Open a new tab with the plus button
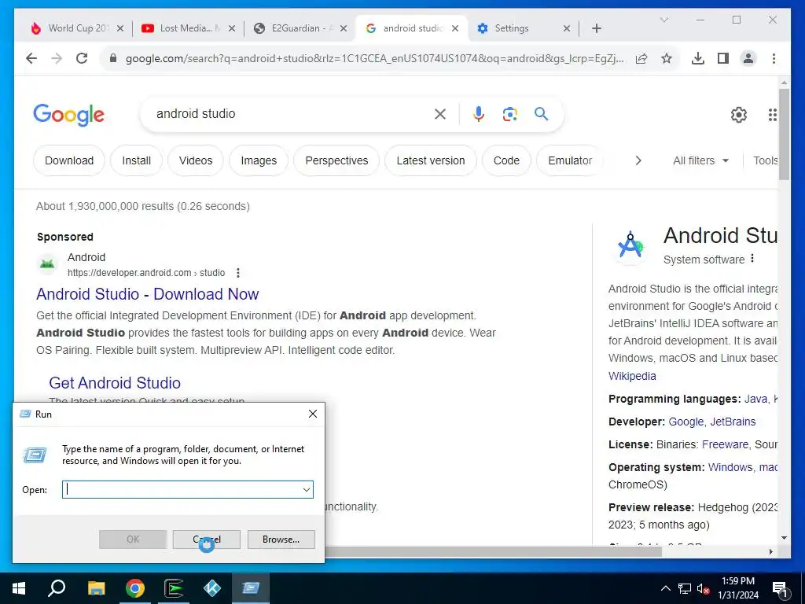The width and height of the screenshot is (805, 604). coord(597,28)
